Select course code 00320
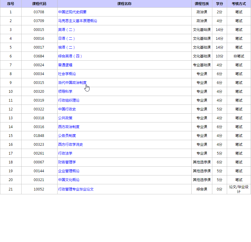Viewport: 251px width, 242px height. pyautogui.click(x=39, y=92)
